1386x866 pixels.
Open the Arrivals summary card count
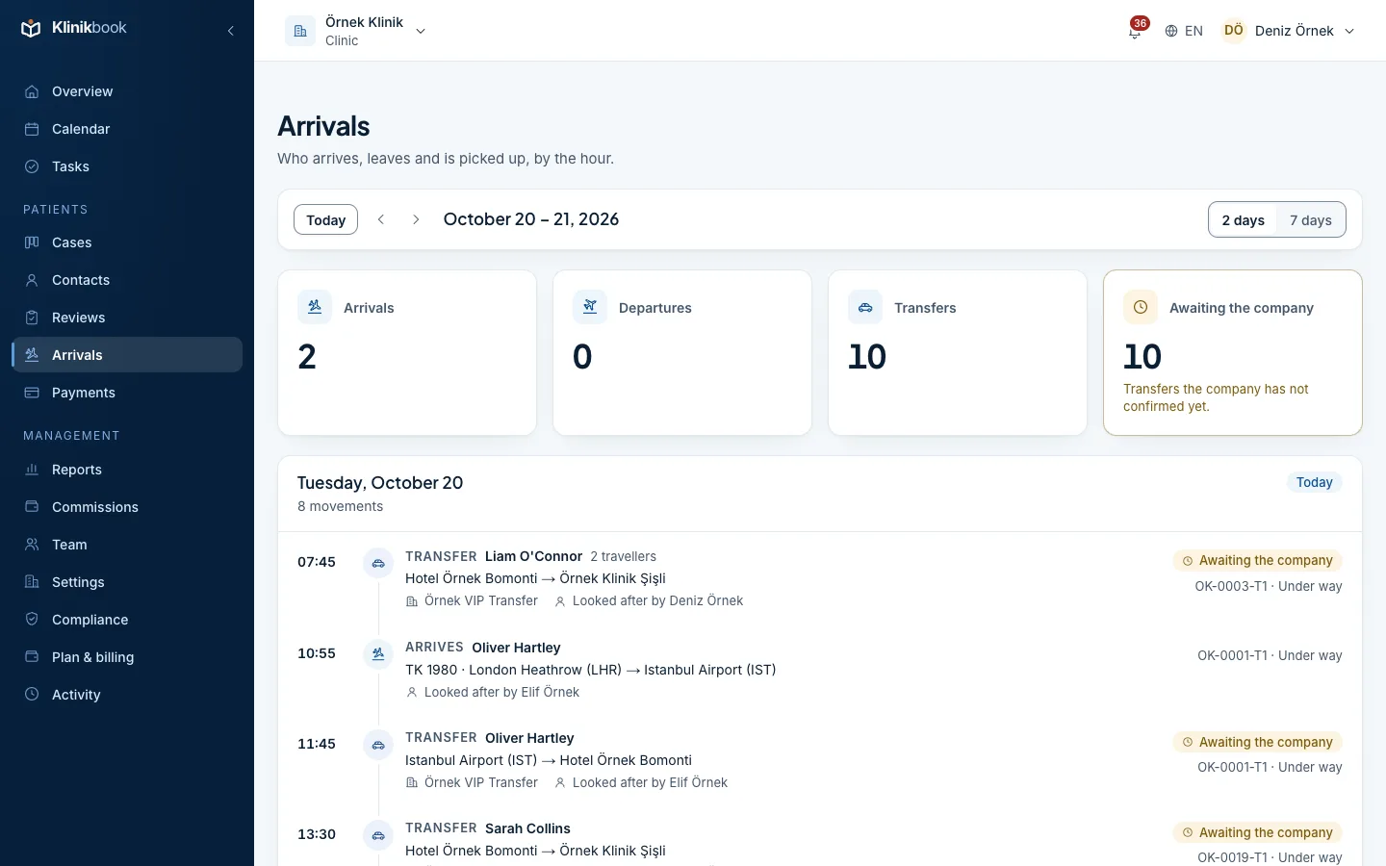(x=307, y=357)
